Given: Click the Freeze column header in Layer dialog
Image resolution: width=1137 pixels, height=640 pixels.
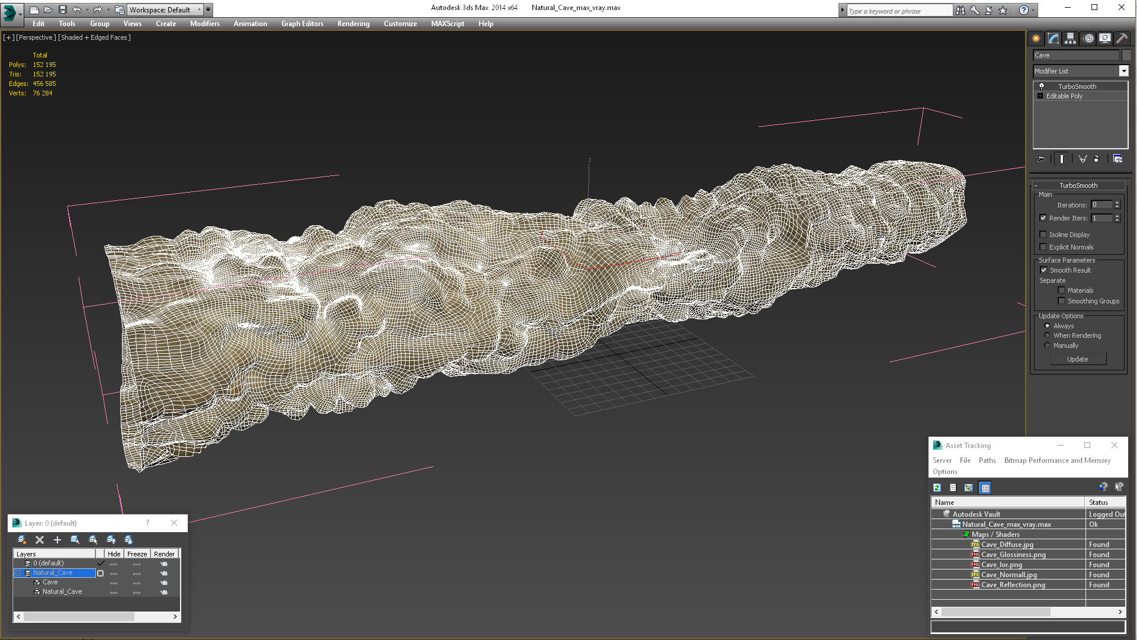Looking at the screenshot, I should click(137, 554).
